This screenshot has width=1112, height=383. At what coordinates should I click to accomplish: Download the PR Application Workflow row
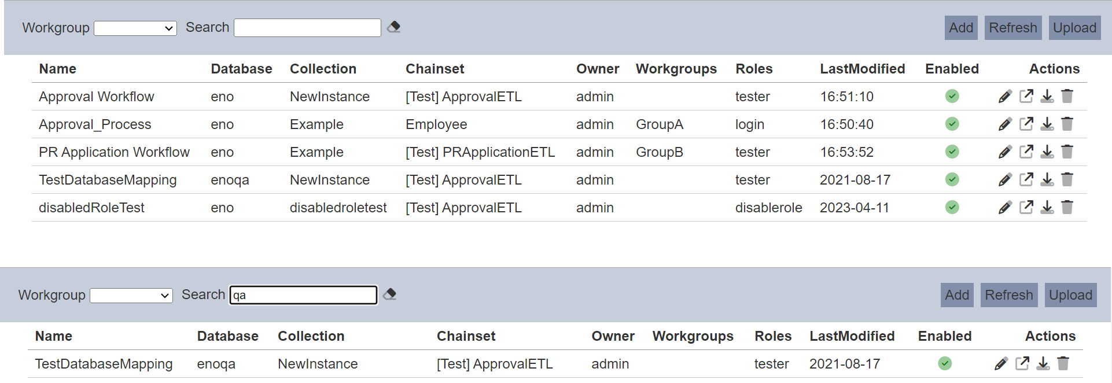pyautogui.click(x=1047, y=152)
